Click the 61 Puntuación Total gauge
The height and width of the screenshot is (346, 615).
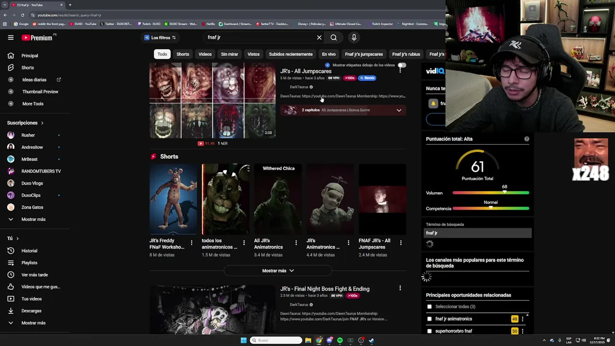(x=478, y=164)
